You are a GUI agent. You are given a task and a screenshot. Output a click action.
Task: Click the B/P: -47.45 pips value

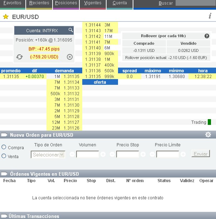click(44, 49)
